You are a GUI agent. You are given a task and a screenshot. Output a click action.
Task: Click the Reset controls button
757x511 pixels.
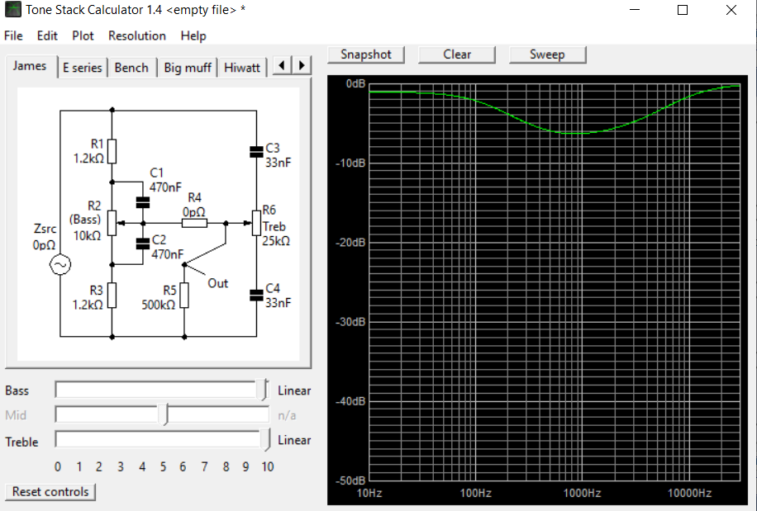(x=50, y=492)
